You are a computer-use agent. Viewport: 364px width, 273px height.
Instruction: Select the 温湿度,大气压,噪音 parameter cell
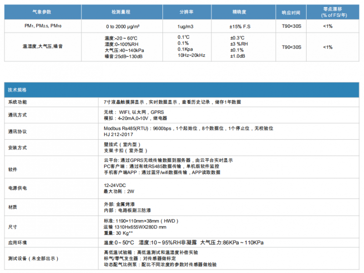coord(43,46)
